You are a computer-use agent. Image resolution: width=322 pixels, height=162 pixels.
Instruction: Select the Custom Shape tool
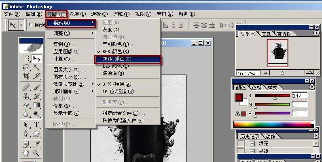click(x=36, y=133)
